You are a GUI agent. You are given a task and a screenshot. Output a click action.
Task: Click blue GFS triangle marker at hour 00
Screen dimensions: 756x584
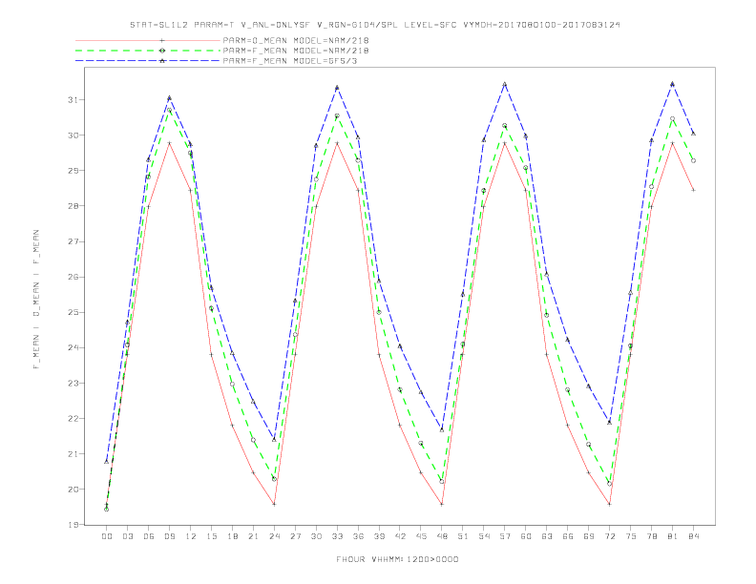click(107, 462)
